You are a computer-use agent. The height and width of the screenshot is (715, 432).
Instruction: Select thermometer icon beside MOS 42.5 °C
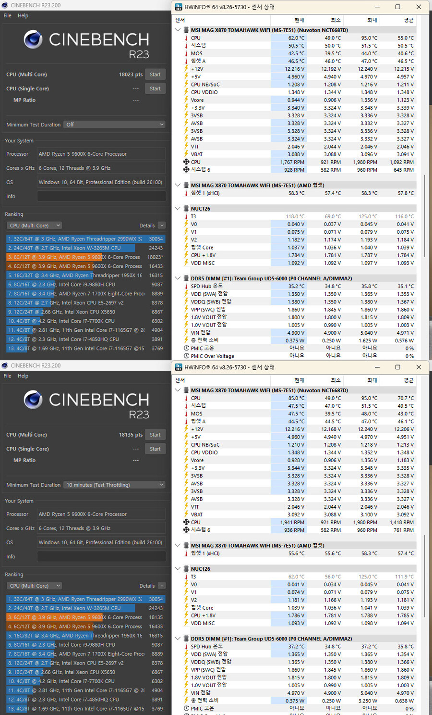(x=186, y=53)
